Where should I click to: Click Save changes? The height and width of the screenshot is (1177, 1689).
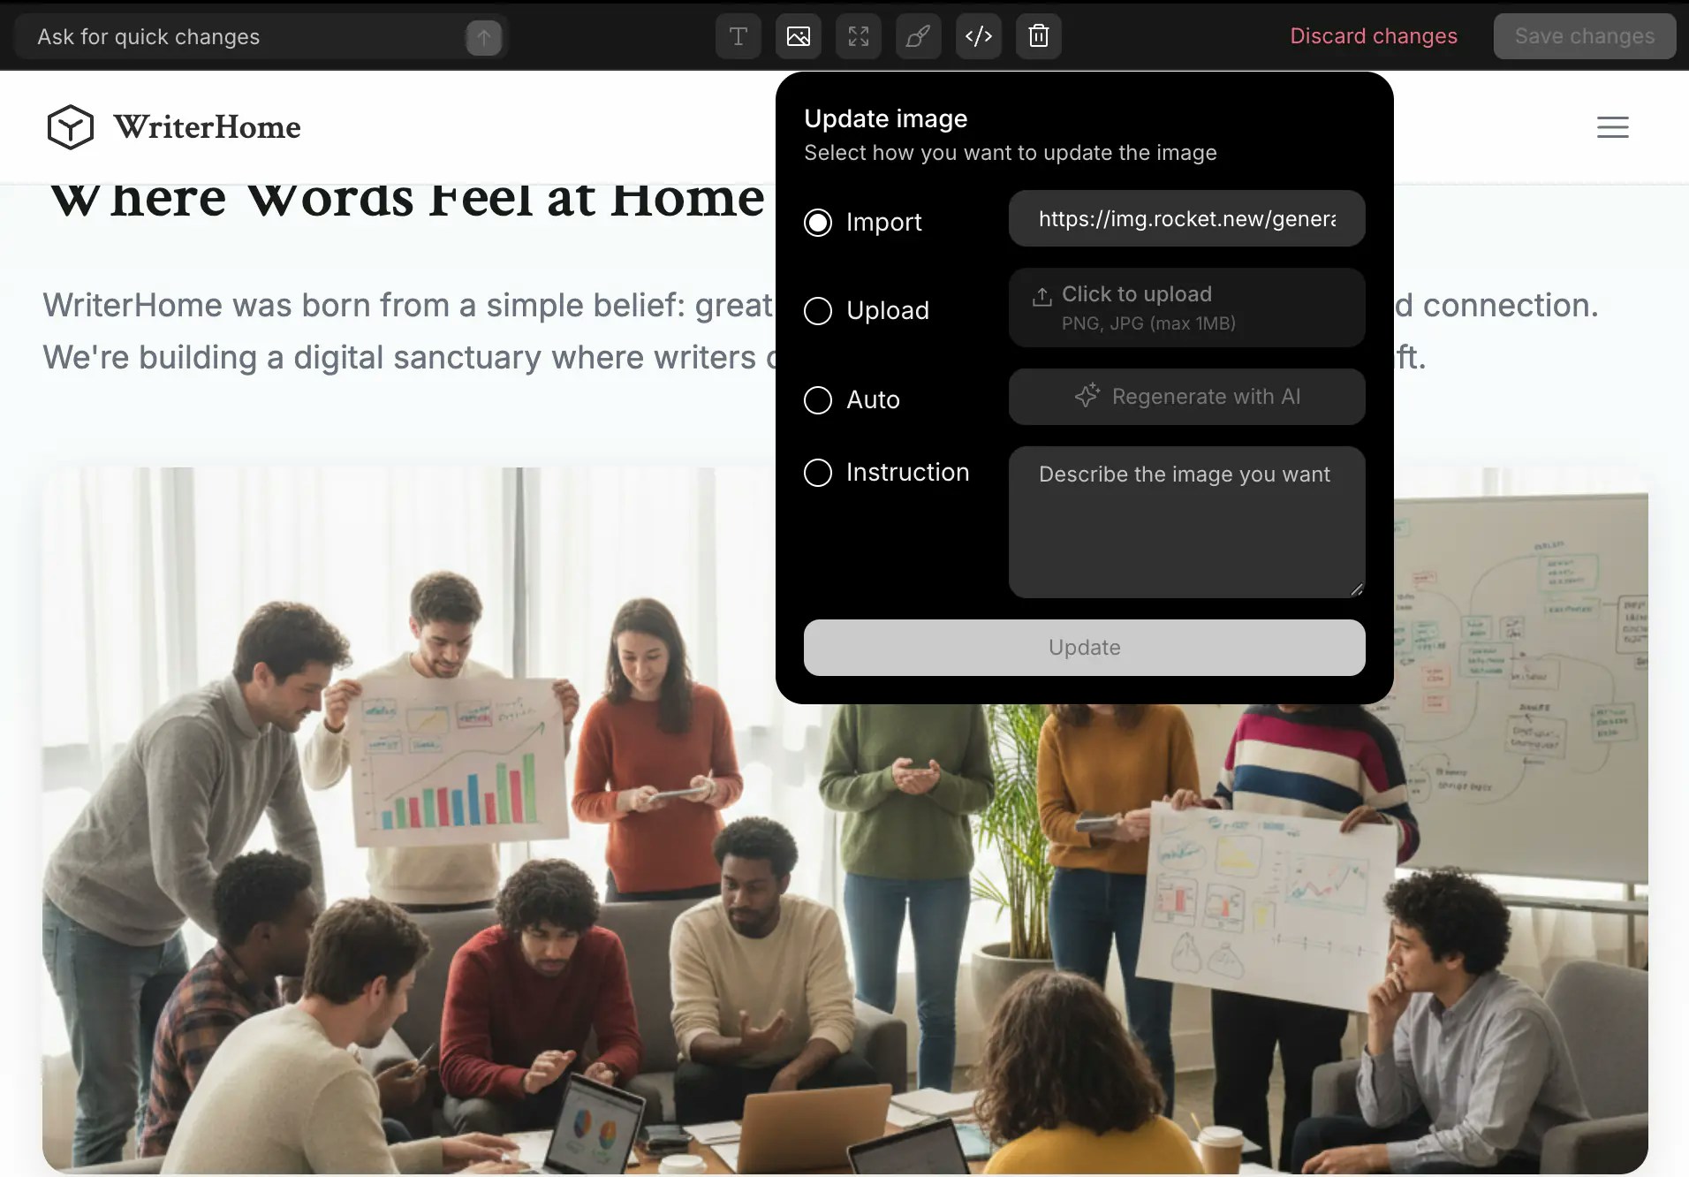pyautogui.click(x=1583, y=36)
